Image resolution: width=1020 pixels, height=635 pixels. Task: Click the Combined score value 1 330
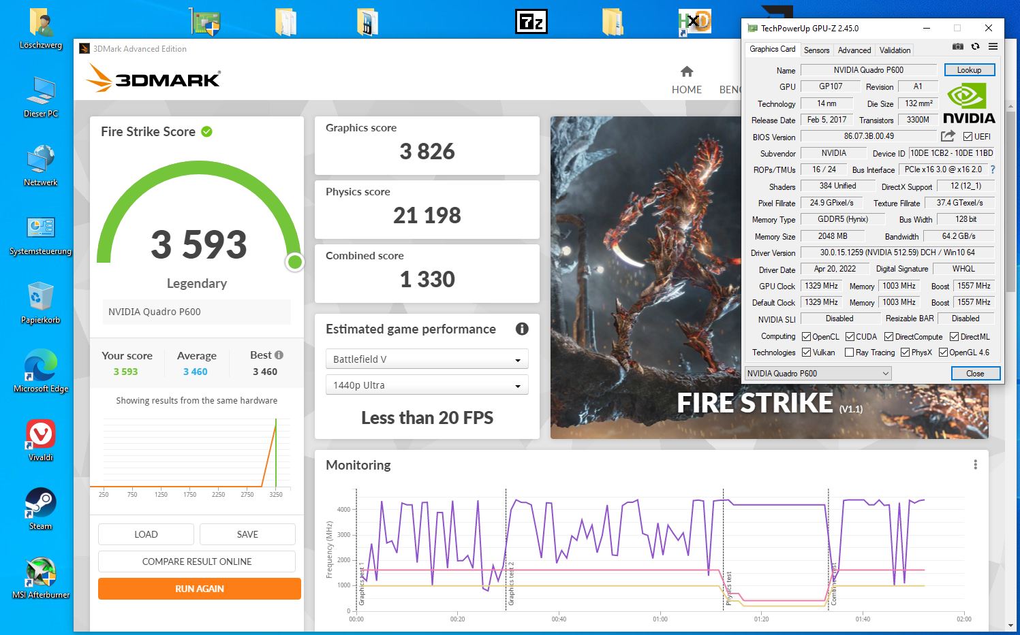[x=427, y=279]
